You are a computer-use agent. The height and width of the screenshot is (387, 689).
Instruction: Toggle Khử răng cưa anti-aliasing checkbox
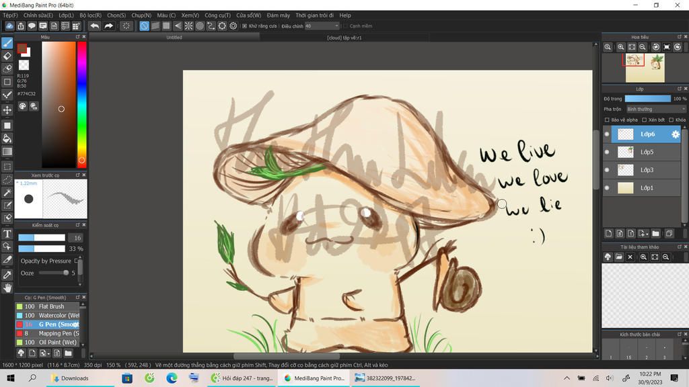click(245, 26)
